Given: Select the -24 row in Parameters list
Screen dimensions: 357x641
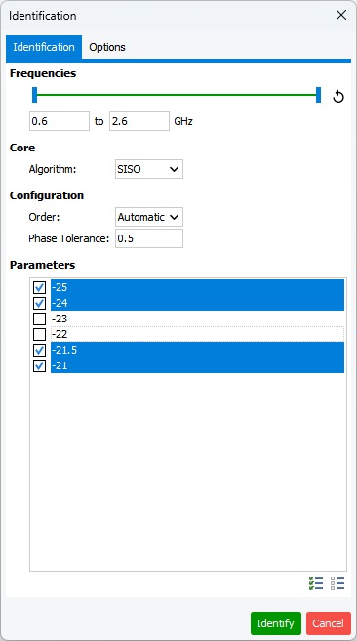Looking at the screenshot, I should pos(197,303).
